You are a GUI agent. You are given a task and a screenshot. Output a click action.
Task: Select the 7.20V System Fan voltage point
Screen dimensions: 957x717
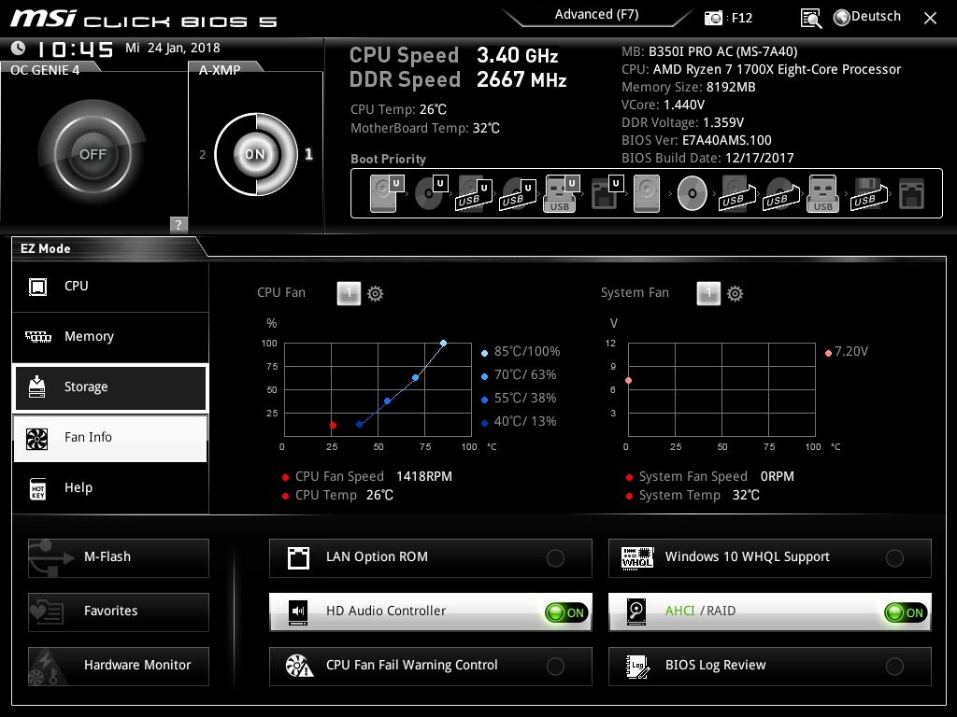tap(629, 381)
